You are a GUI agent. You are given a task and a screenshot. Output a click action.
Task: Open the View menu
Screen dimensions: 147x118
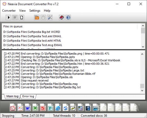coord(22,11)
